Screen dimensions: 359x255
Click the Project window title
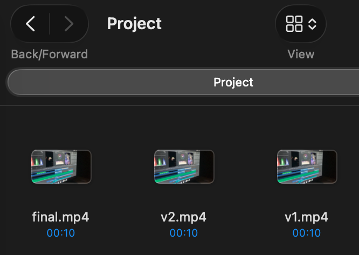pyautogui.click(x=134, y=24)
